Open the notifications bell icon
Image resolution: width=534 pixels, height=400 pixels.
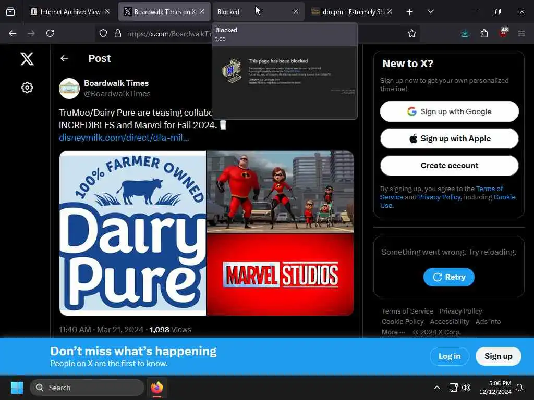click(x=520, y=387)
